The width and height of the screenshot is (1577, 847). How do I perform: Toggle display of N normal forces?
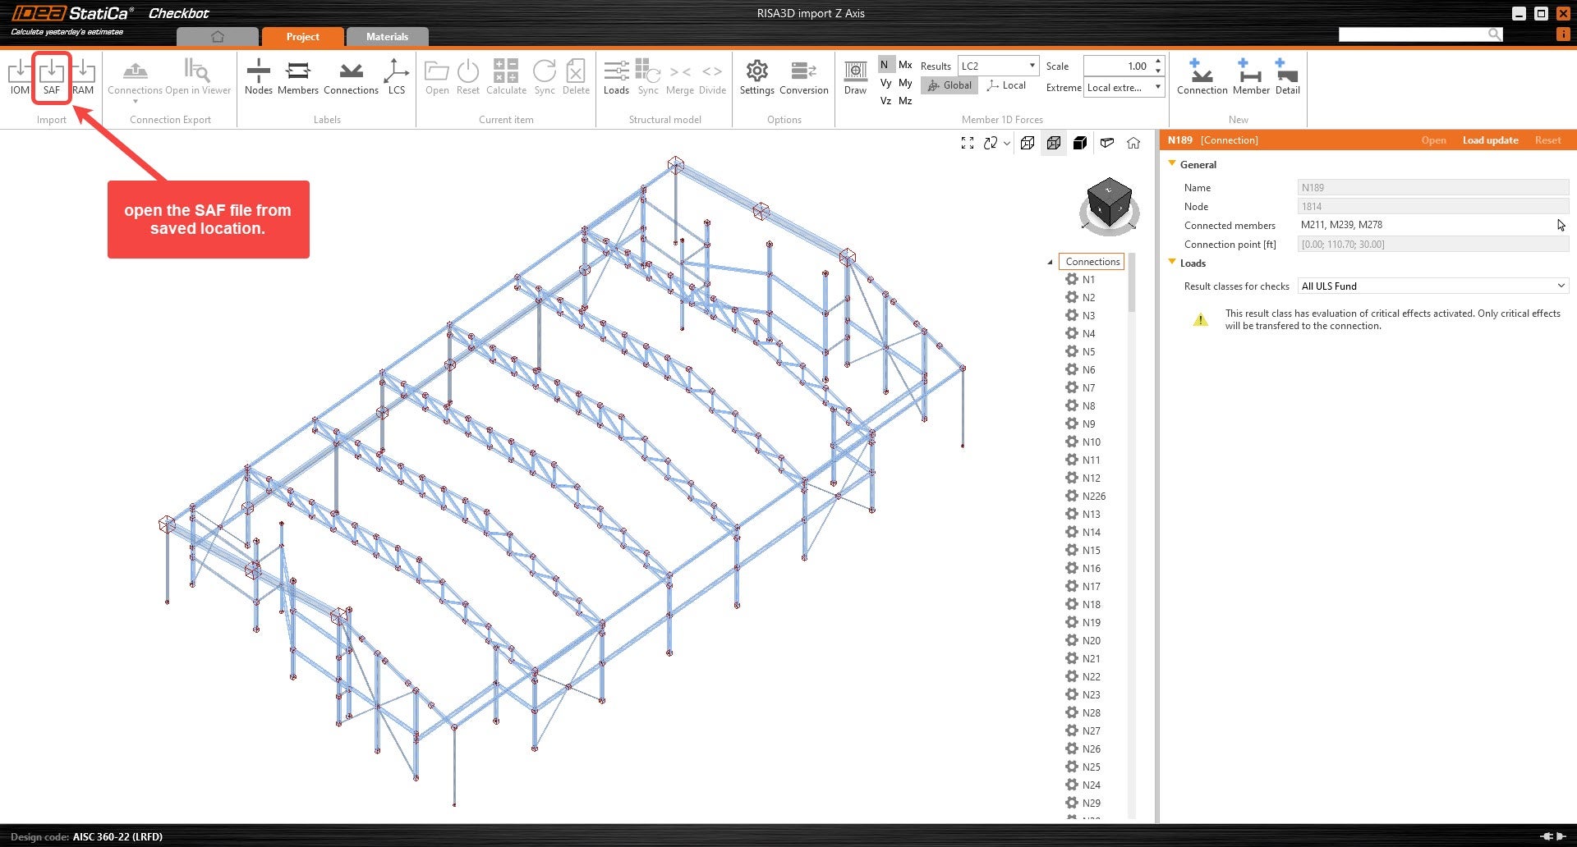(x=885, y=64)
